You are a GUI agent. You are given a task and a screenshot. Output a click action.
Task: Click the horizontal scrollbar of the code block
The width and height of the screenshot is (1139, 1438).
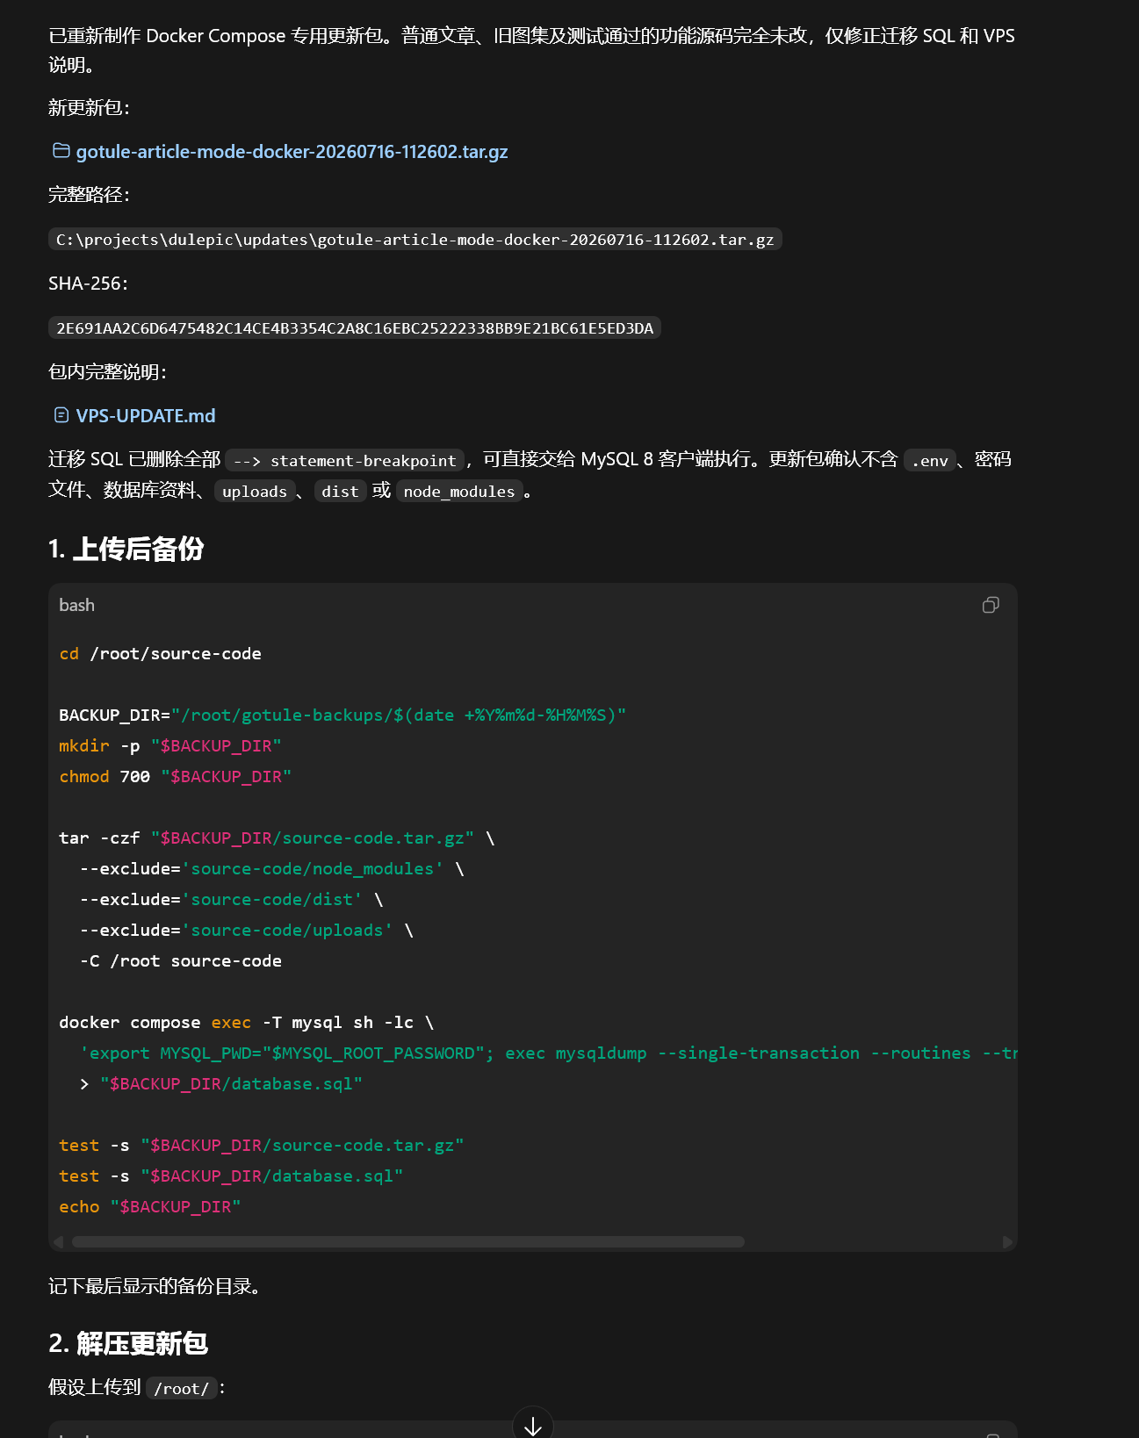click(x=408, y=1242)
